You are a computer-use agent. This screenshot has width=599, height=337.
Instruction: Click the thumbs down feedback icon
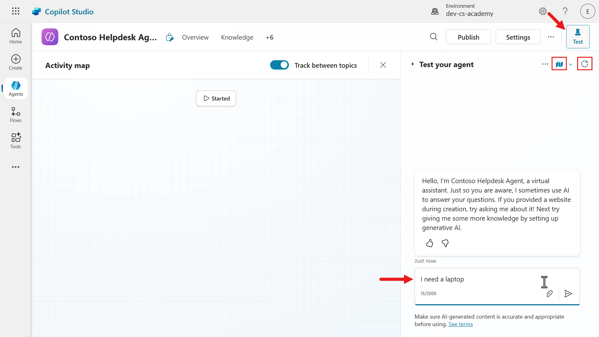tap(445, 243)
